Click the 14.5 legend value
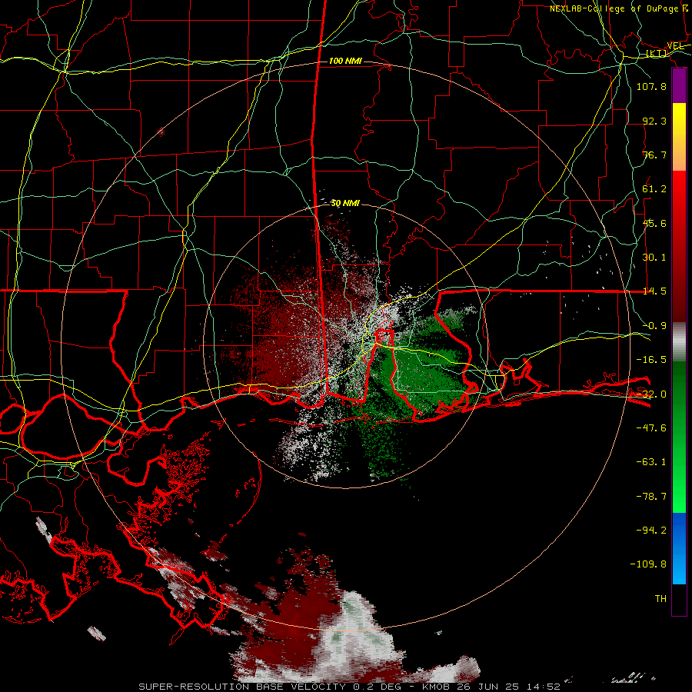Image resolution: width=692 pixels, height=692 pixels. coord(654,291)
